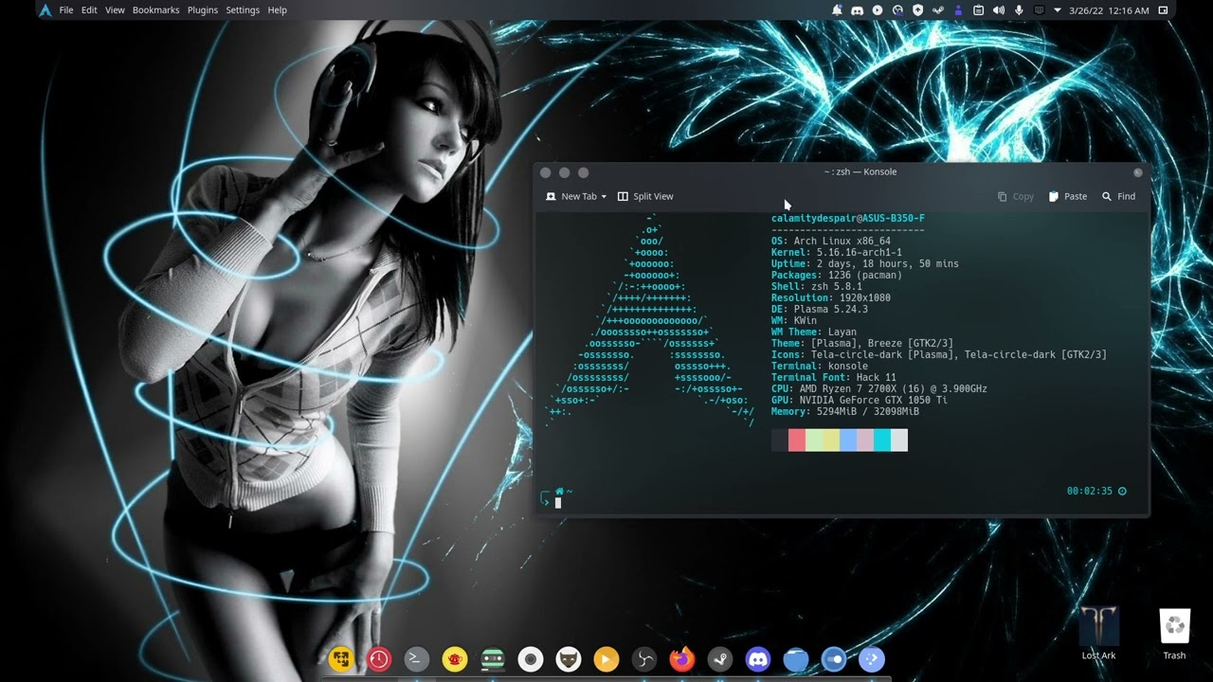Open the Plugins menu
Screen dimensions: 1213x682
[203, 10]
